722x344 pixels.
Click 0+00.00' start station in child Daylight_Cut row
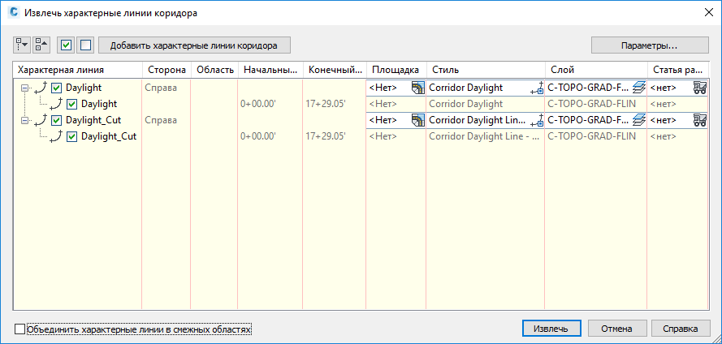[258, 136]
